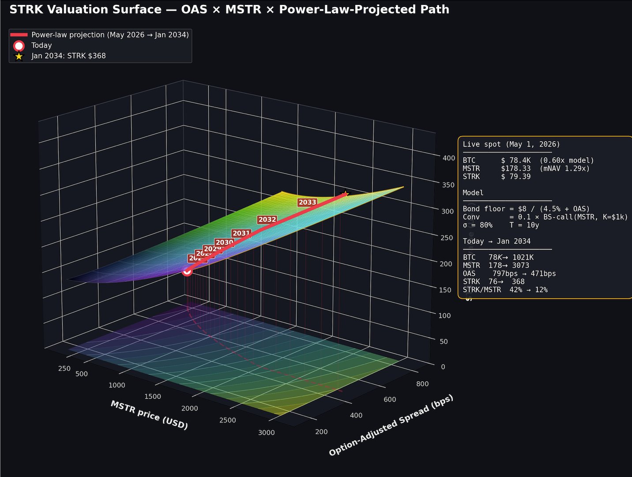Click the 2000 tick on MSTR price axis

point(190,409)
